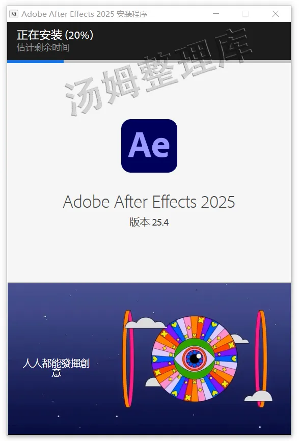Click the window title text in title bar
Image resolution: width=299 pixels, height=441 pixels.
(85, 14)
